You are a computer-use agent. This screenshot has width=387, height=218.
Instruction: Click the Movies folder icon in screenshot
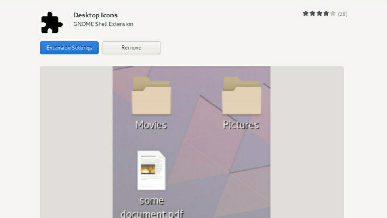click(x=151, y=95)
